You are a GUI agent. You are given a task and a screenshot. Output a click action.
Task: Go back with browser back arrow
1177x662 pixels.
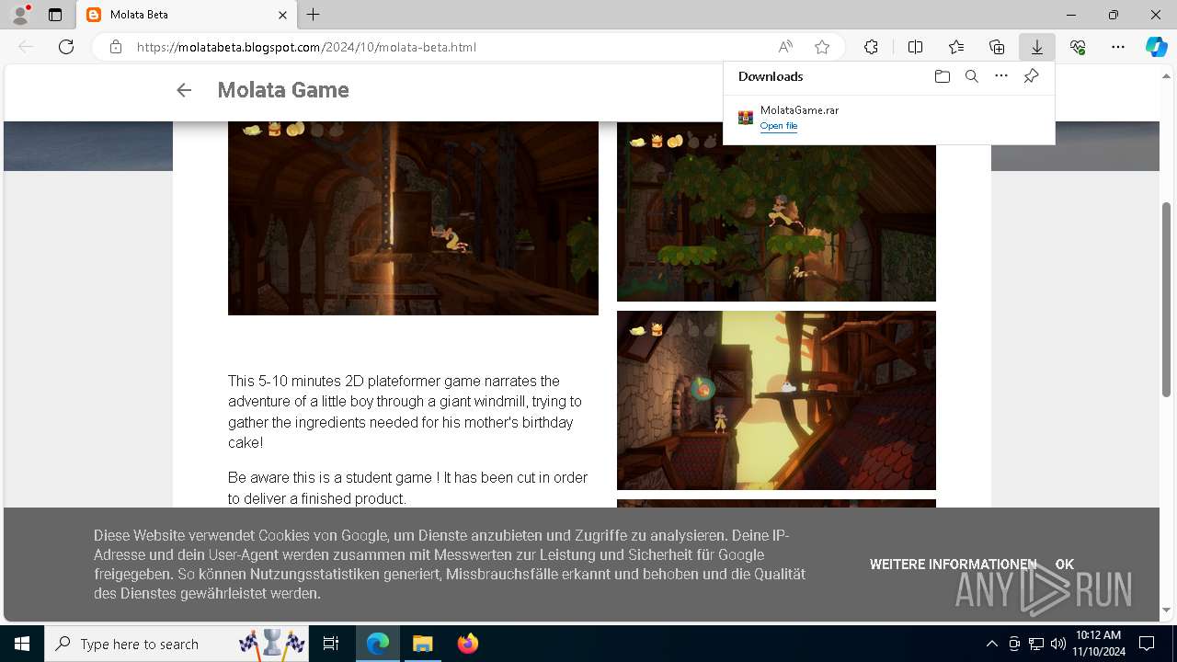[x=26, y=47]
